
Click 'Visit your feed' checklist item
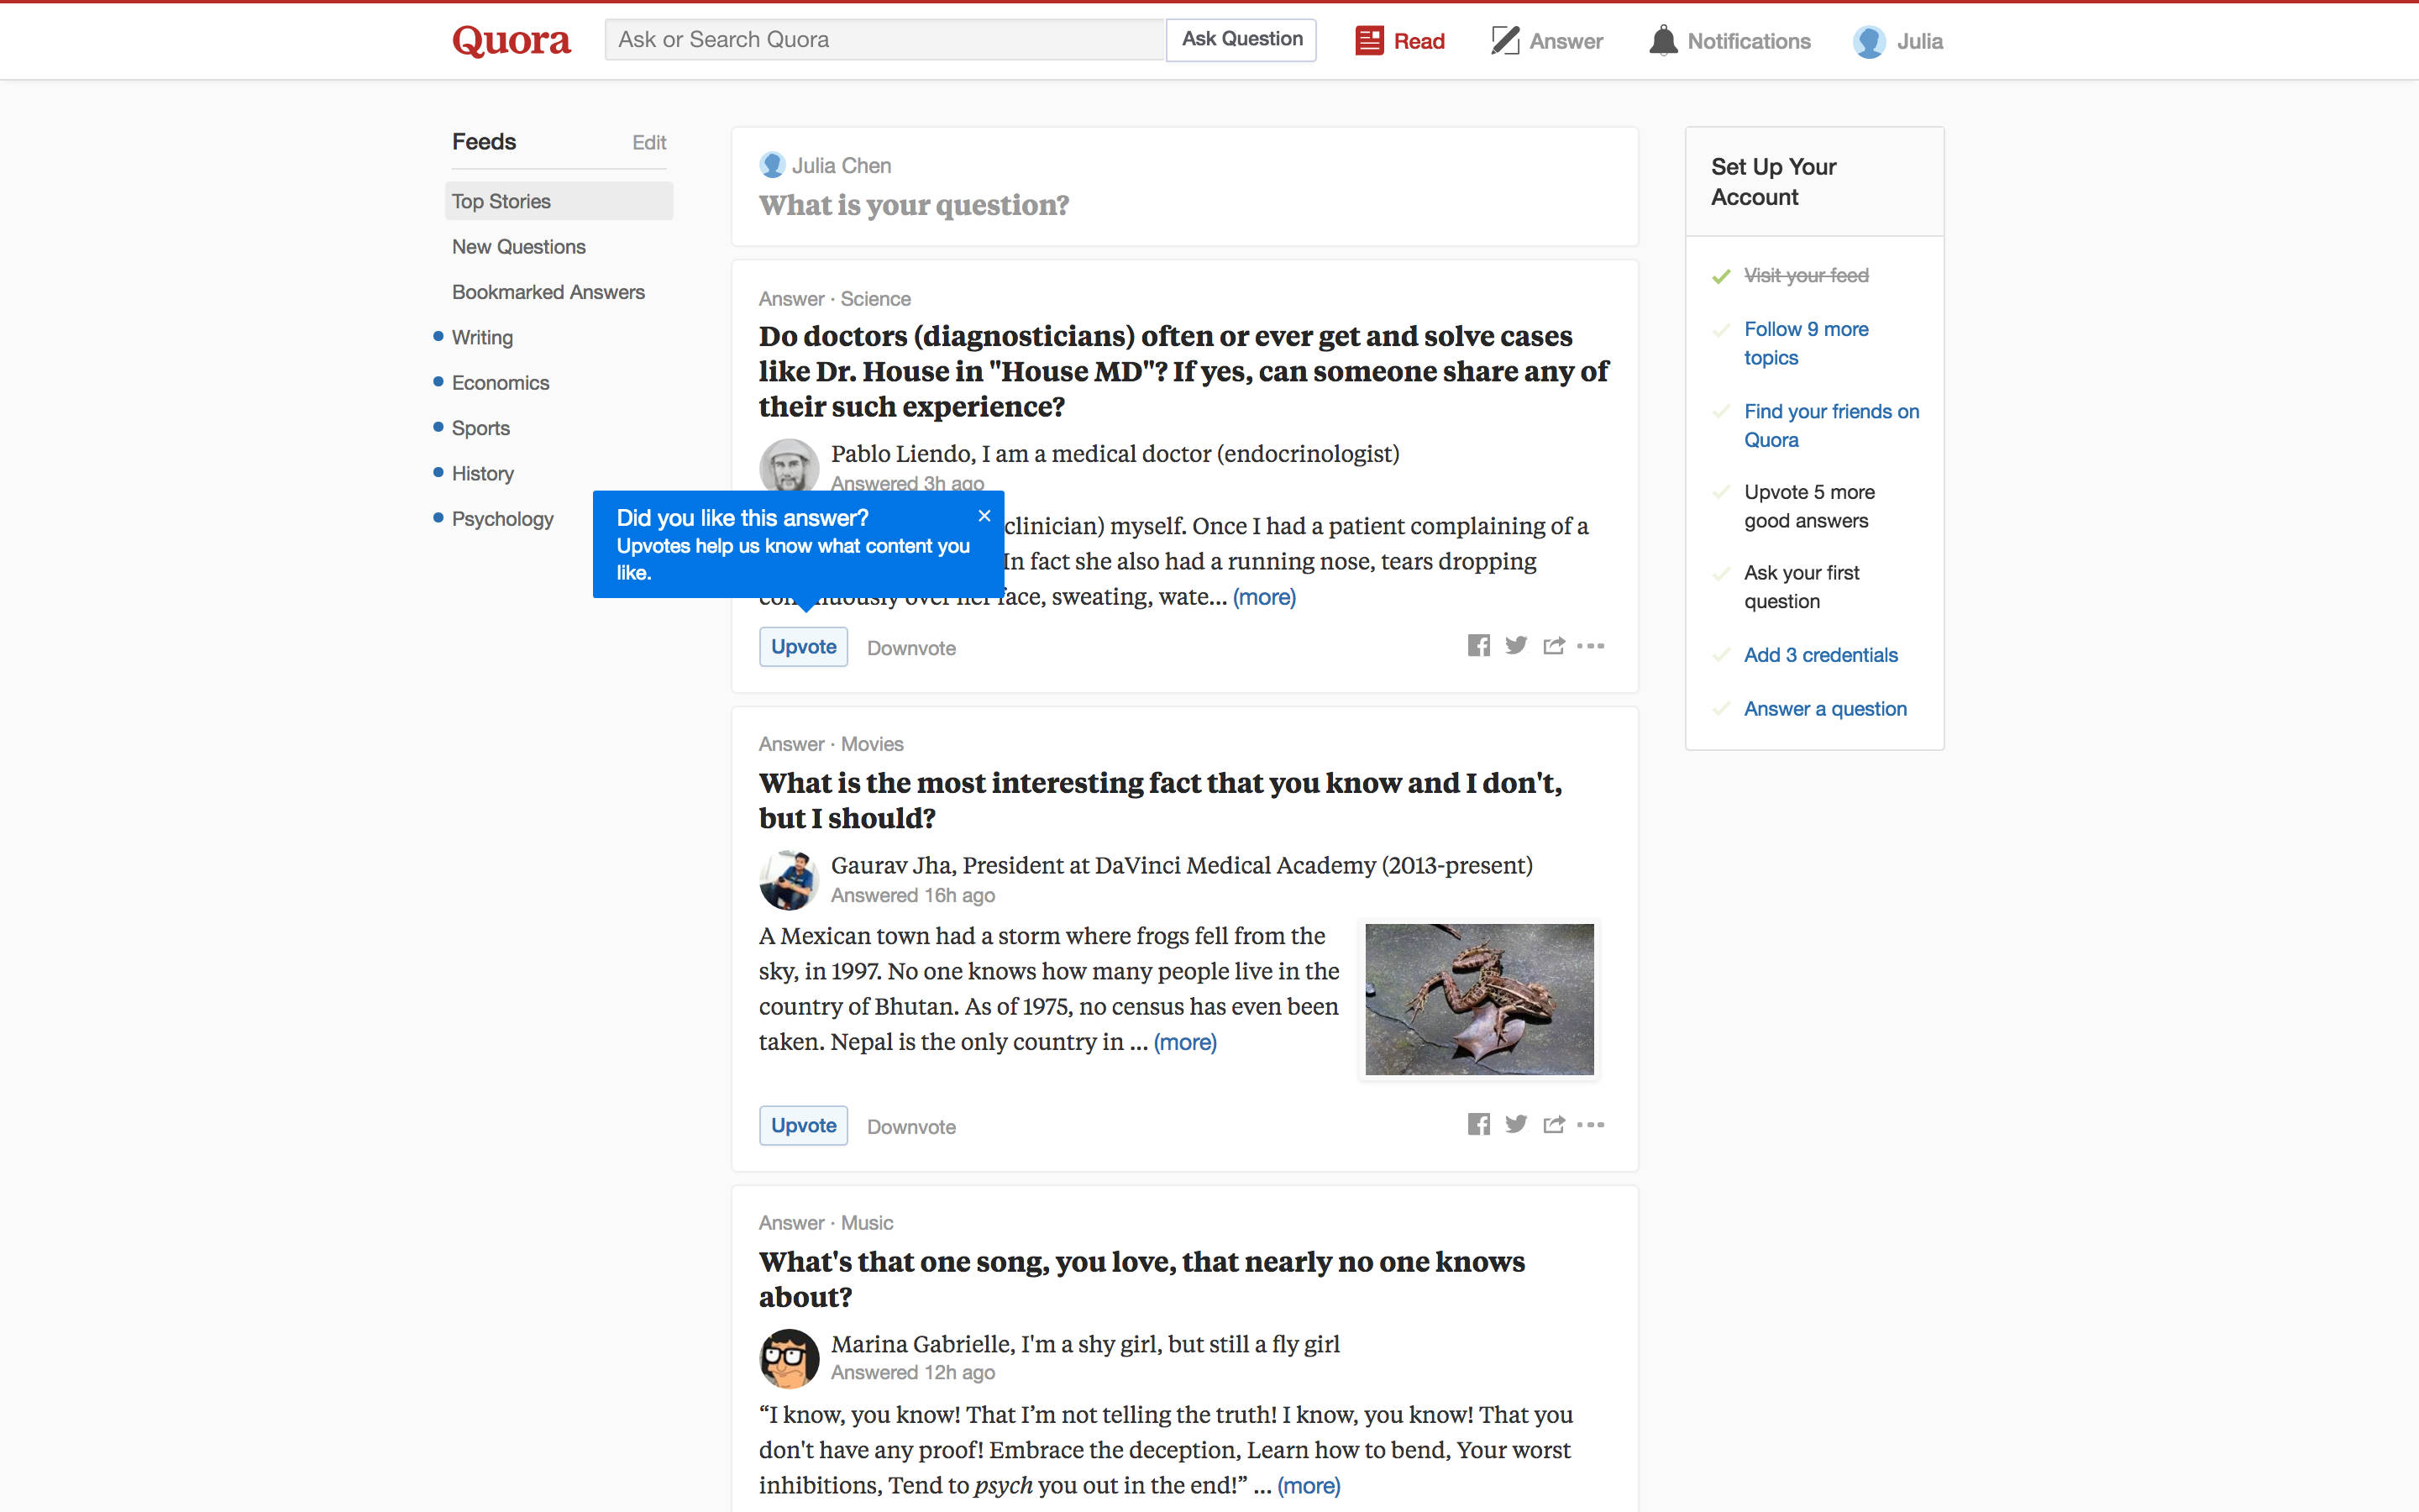coord(1805,275)
